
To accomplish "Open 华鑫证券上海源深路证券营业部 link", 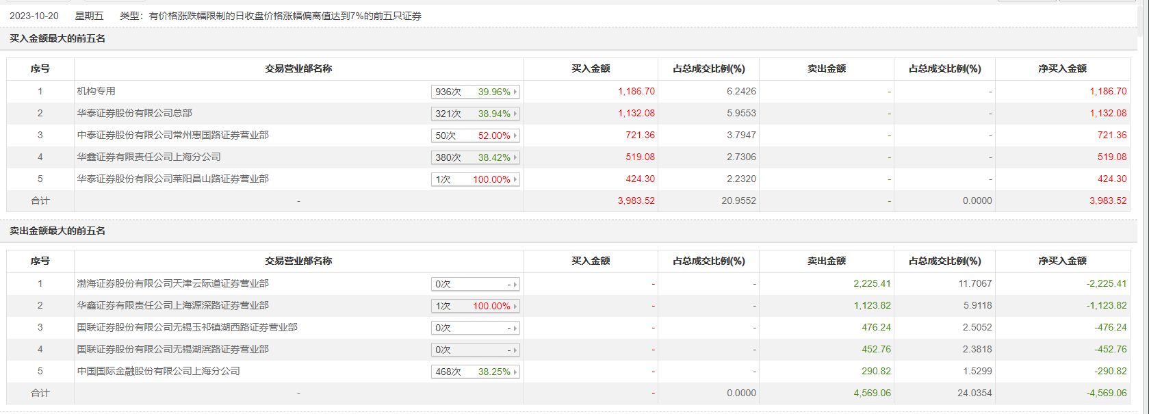I will (173, 305).
